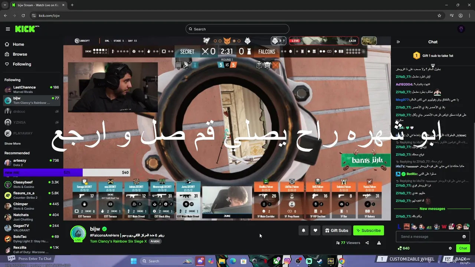Click the 640 channel points icon
The height and width of the screenshot is (267, 475).
[x=400, y=248]
